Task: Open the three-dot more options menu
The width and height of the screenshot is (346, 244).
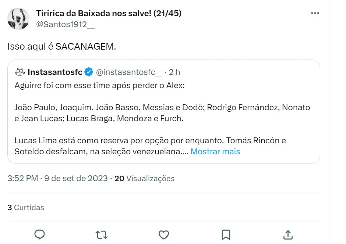Action: 315,13
